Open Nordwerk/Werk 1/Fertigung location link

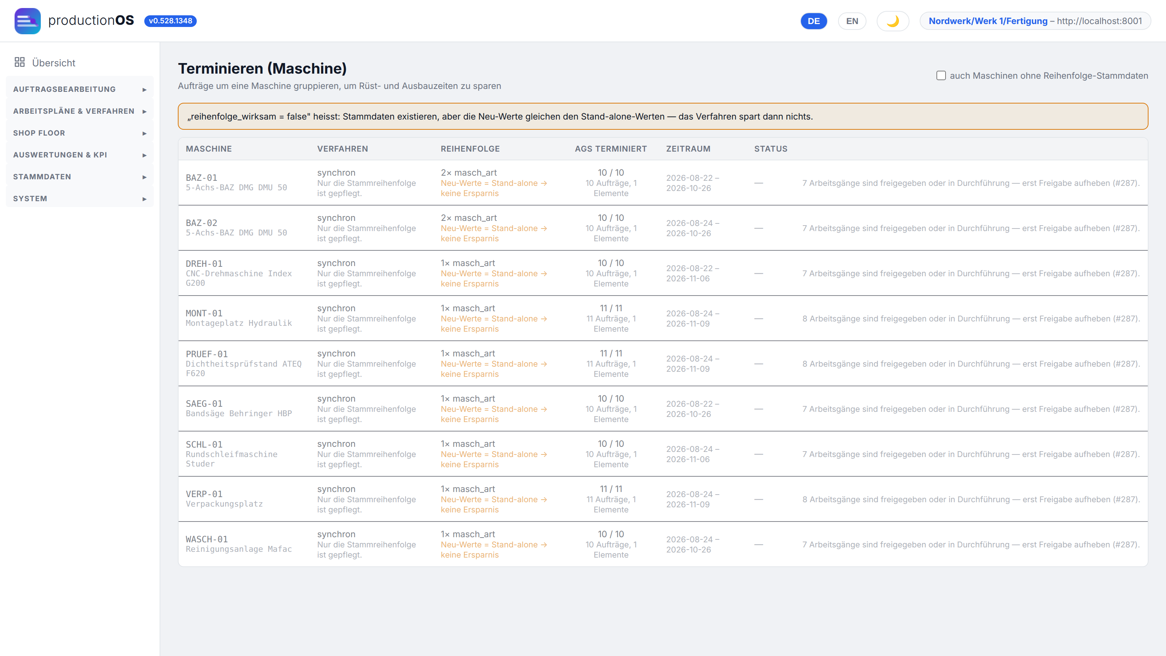988,21
